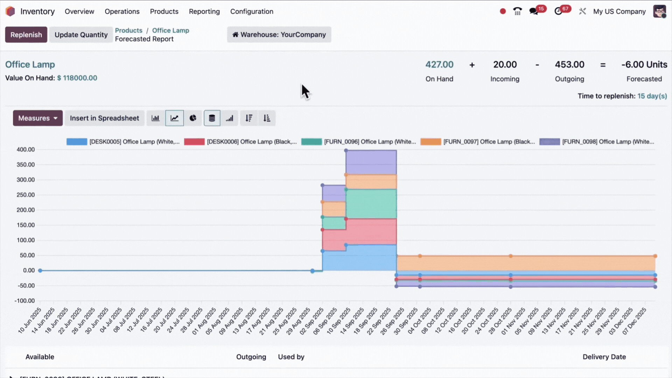Click the debug tools wrench icon
The image size is (672, 378).
(x=582, y=12)
